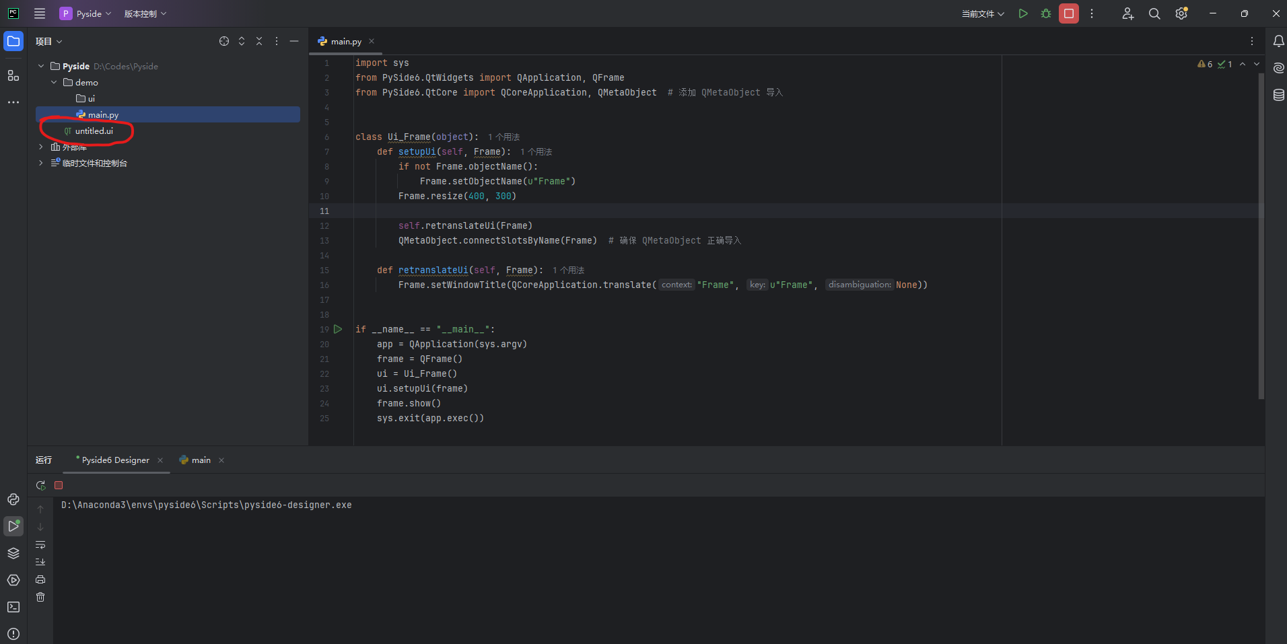Collapse all in project tree
The height and width of the screenshot is (644, 1287).
point(259,41)
